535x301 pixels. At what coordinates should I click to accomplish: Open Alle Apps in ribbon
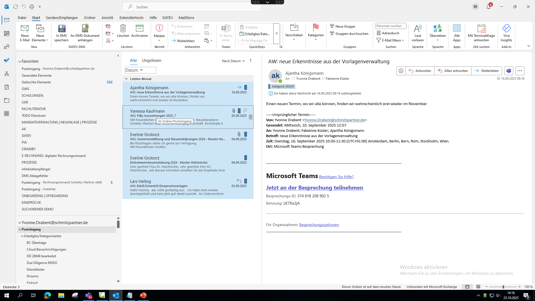click(x=457, y=33)
